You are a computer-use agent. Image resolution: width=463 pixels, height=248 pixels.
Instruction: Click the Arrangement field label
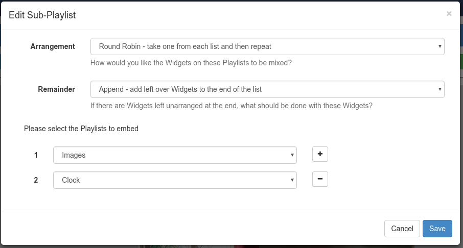click(53, 46)
